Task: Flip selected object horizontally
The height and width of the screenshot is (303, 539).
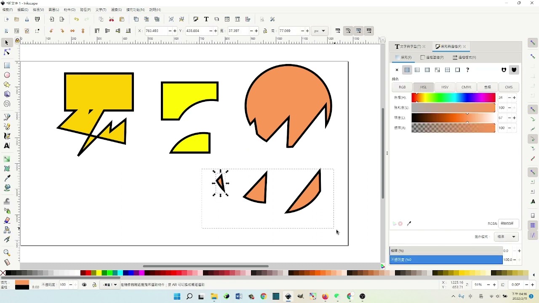Action: pyautogui.click(x=72, y=31)
